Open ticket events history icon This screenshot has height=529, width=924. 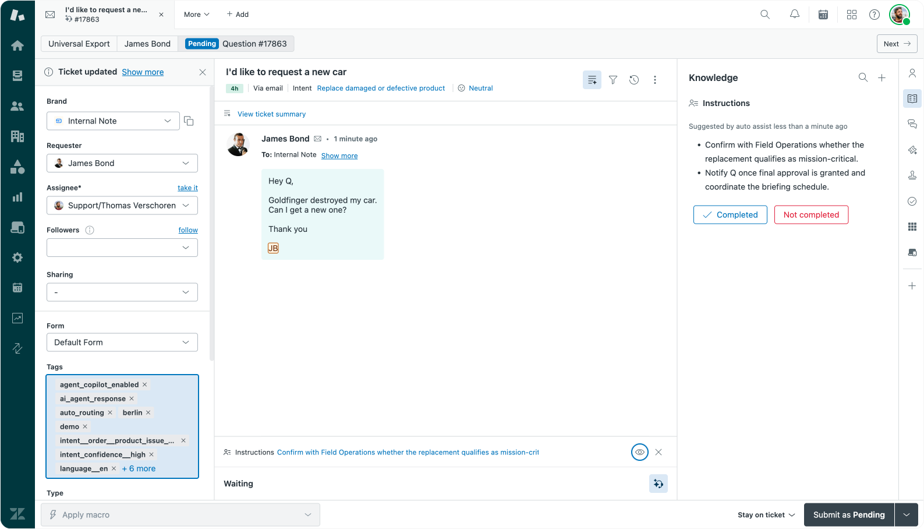pyautogui.click(x=634, y=80)
